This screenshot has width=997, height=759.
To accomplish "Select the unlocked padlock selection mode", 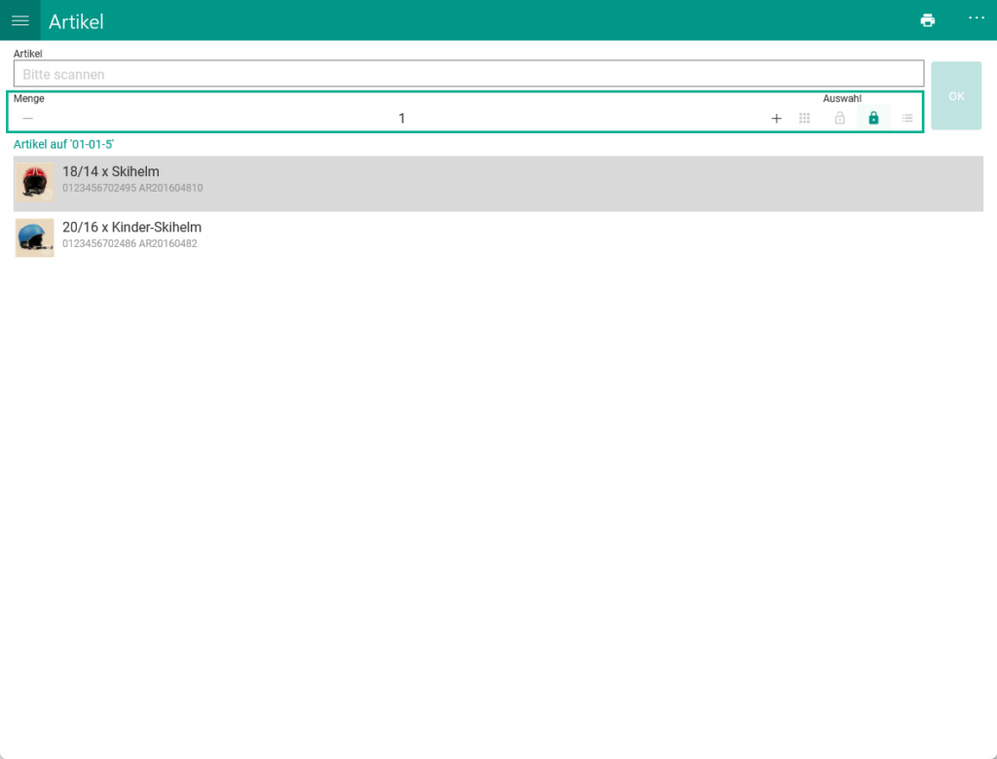I will pos(839,119).
